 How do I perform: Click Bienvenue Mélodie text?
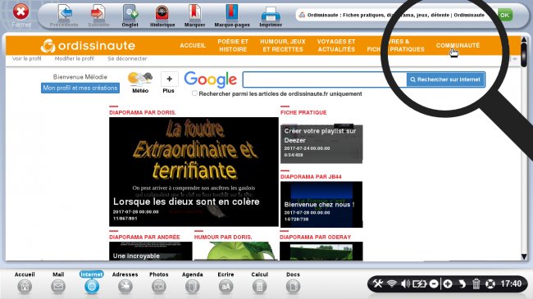pyautogui.click(x=80, y=77)
